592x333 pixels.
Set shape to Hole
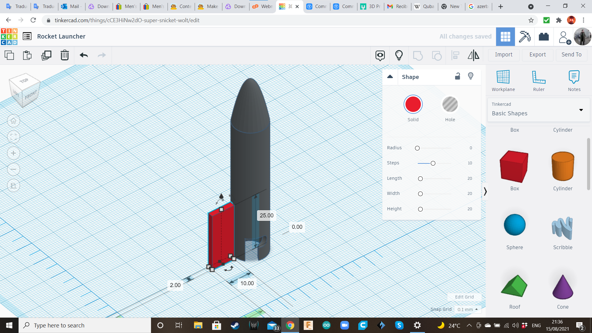(x=450, y=105)
